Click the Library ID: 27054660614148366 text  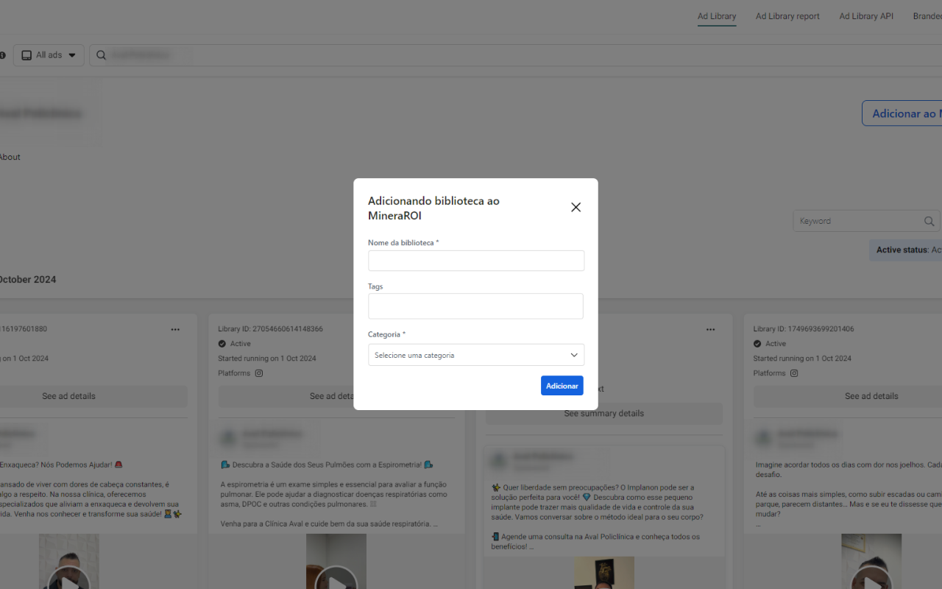click(x=270, y=329)
